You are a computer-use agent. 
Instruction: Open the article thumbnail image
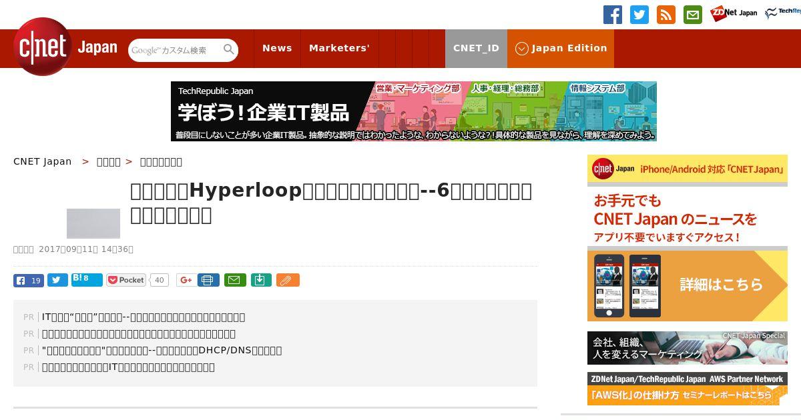coord(93,223)
